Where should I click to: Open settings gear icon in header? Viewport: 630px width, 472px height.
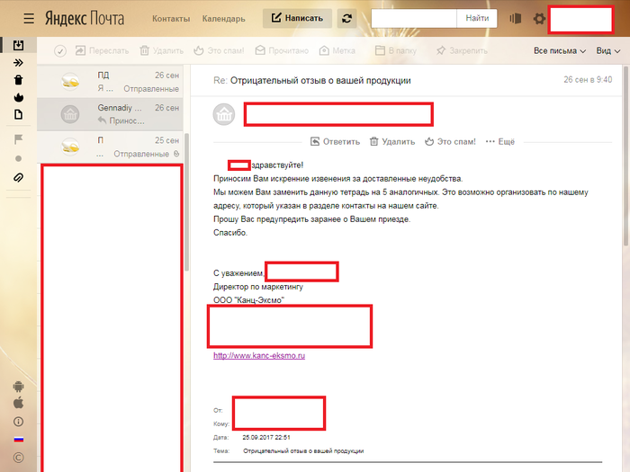pyautogui.click(x=539, y=18)
